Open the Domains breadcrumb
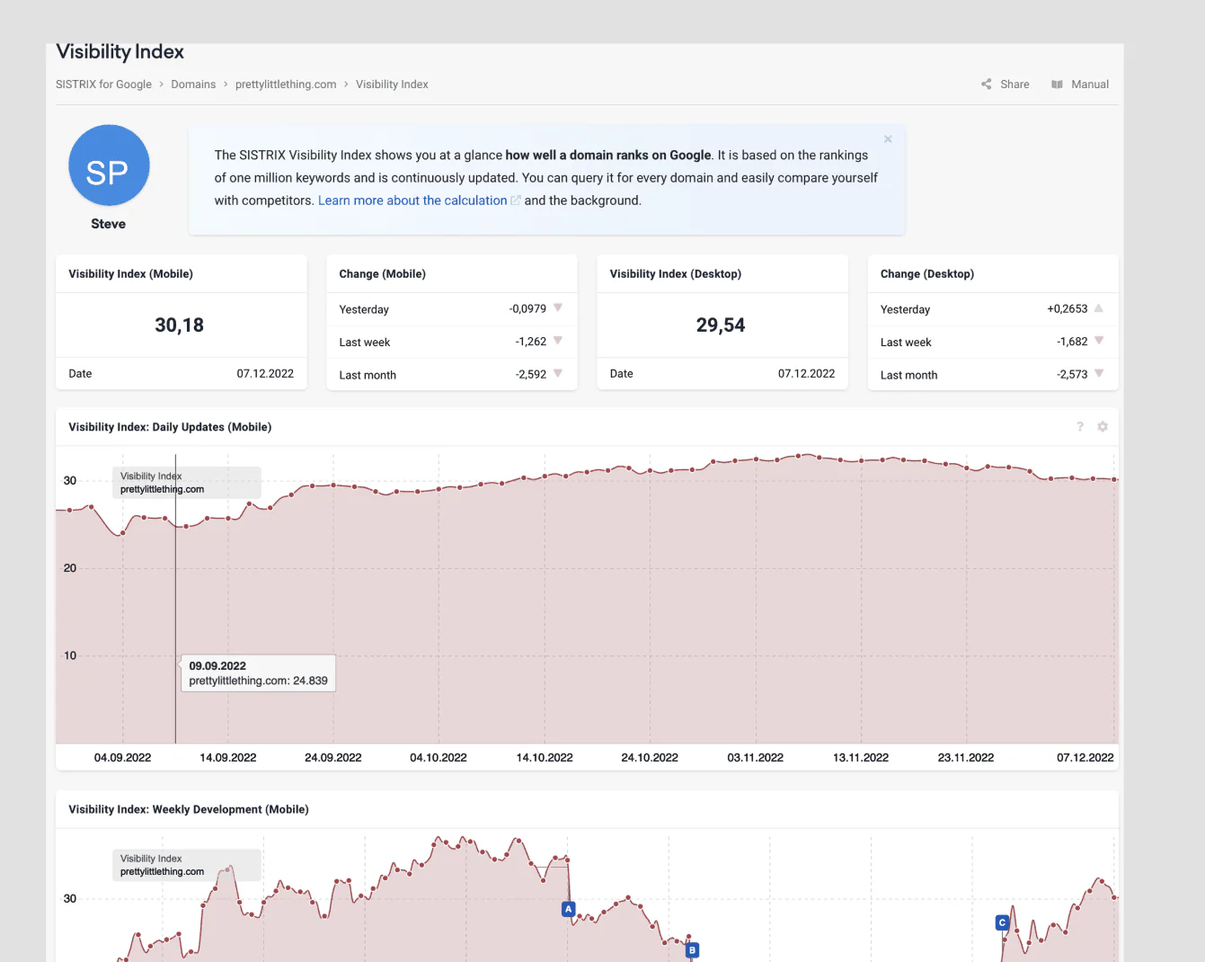 (193, 85)
